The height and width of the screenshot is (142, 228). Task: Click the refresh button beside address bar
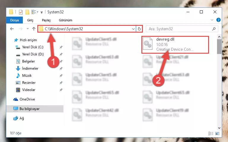pos(139,29)
